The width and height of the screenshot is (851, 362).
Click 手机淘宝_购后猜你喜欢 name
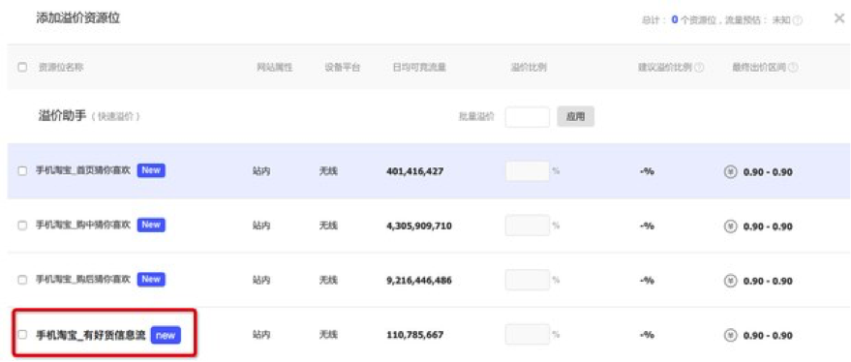click(83, 280)
